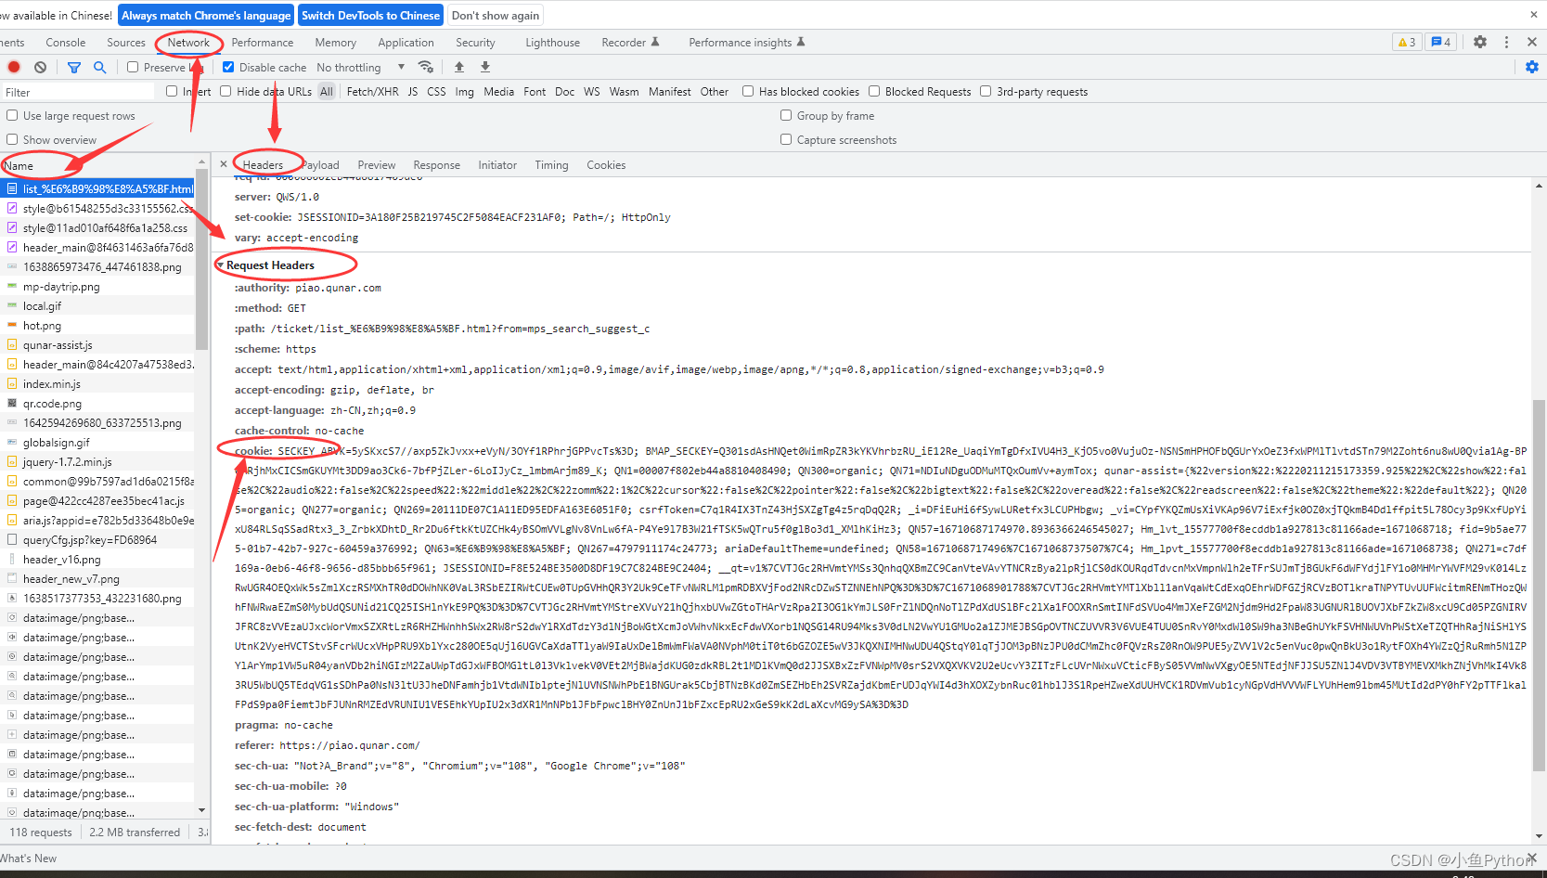This screenshot has width=1547, height=878.
Task: Enable Invert filter checkbox
Action: [172, 91]
